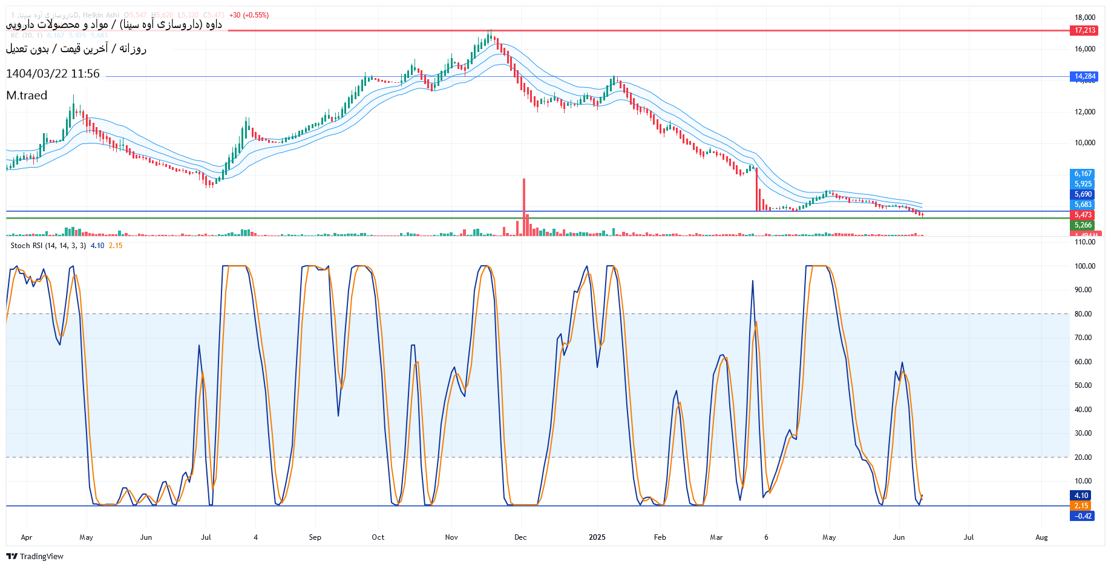Click the Nov label on time axis
This screenshot has height=567, width=1111.
coord(451,537)
